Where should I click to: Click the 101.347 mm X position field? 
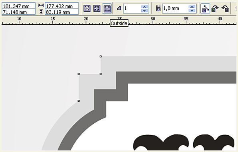coord(19,6)
